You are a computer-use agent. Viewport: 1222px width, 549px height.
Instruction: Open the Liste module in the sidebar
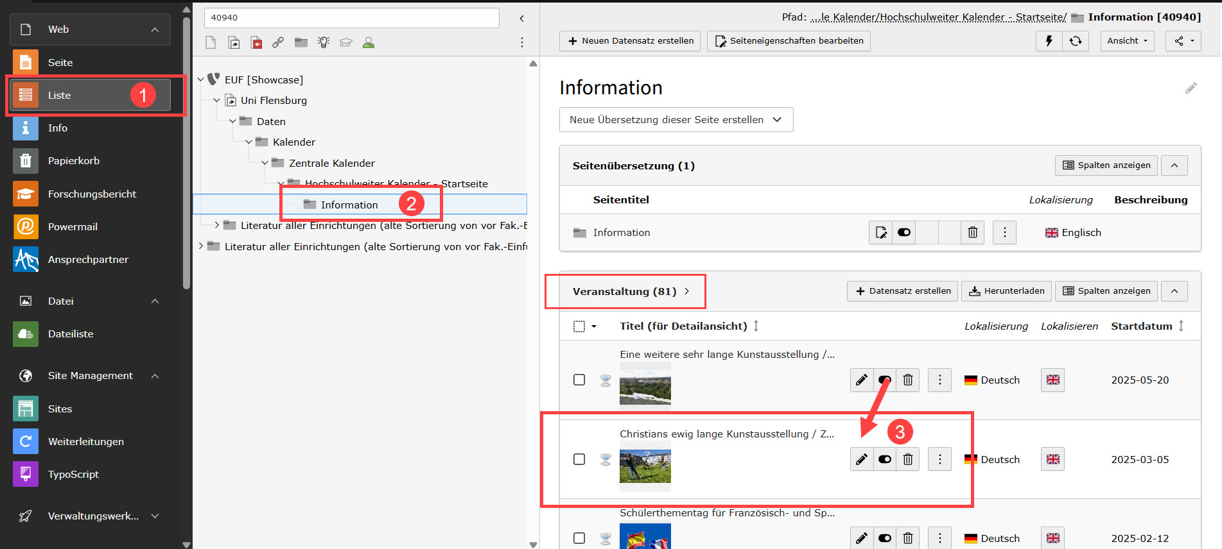(x=59, y=96)
